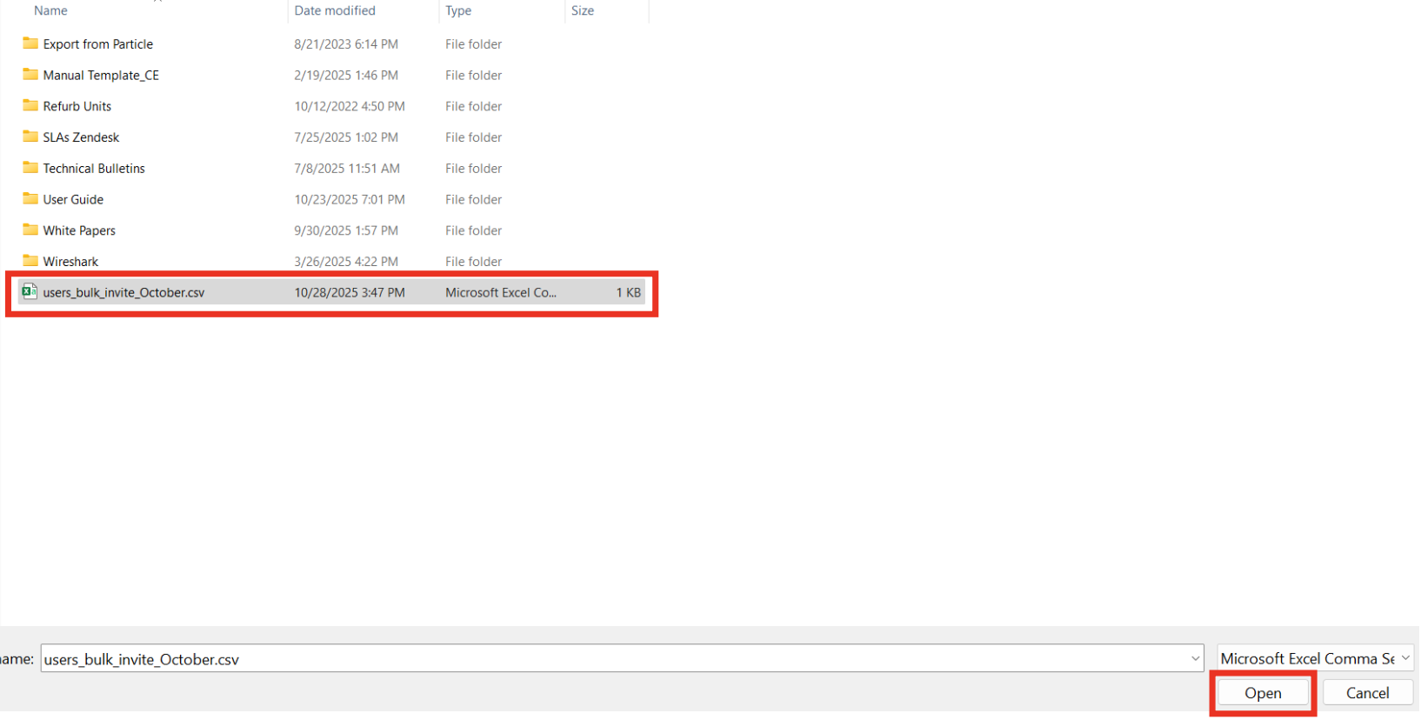Click the date '10/12/2022 4:50 PM'
The image size is (1421, 720).
(x=350, y=106)
